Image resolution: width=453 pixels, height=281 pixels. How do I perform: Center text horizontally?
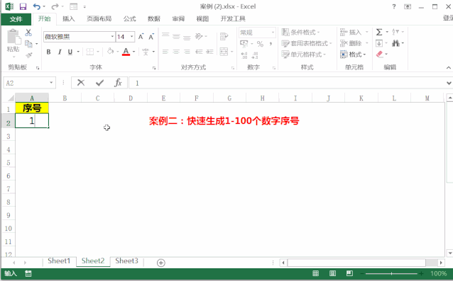point(176,52)
